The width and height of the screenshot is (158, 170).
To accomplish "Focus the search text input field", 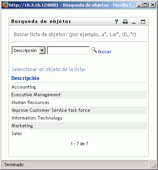I will point(68,50).
